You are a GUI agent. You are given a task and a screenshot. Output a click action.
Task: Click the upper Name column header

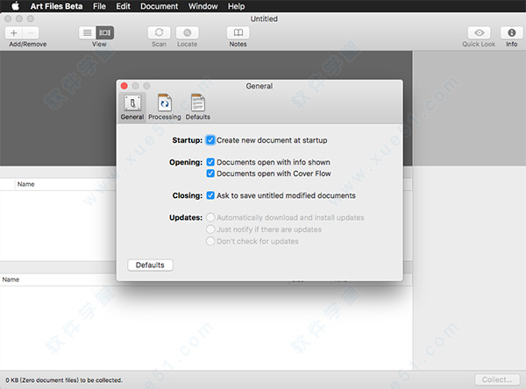(25, 184)
